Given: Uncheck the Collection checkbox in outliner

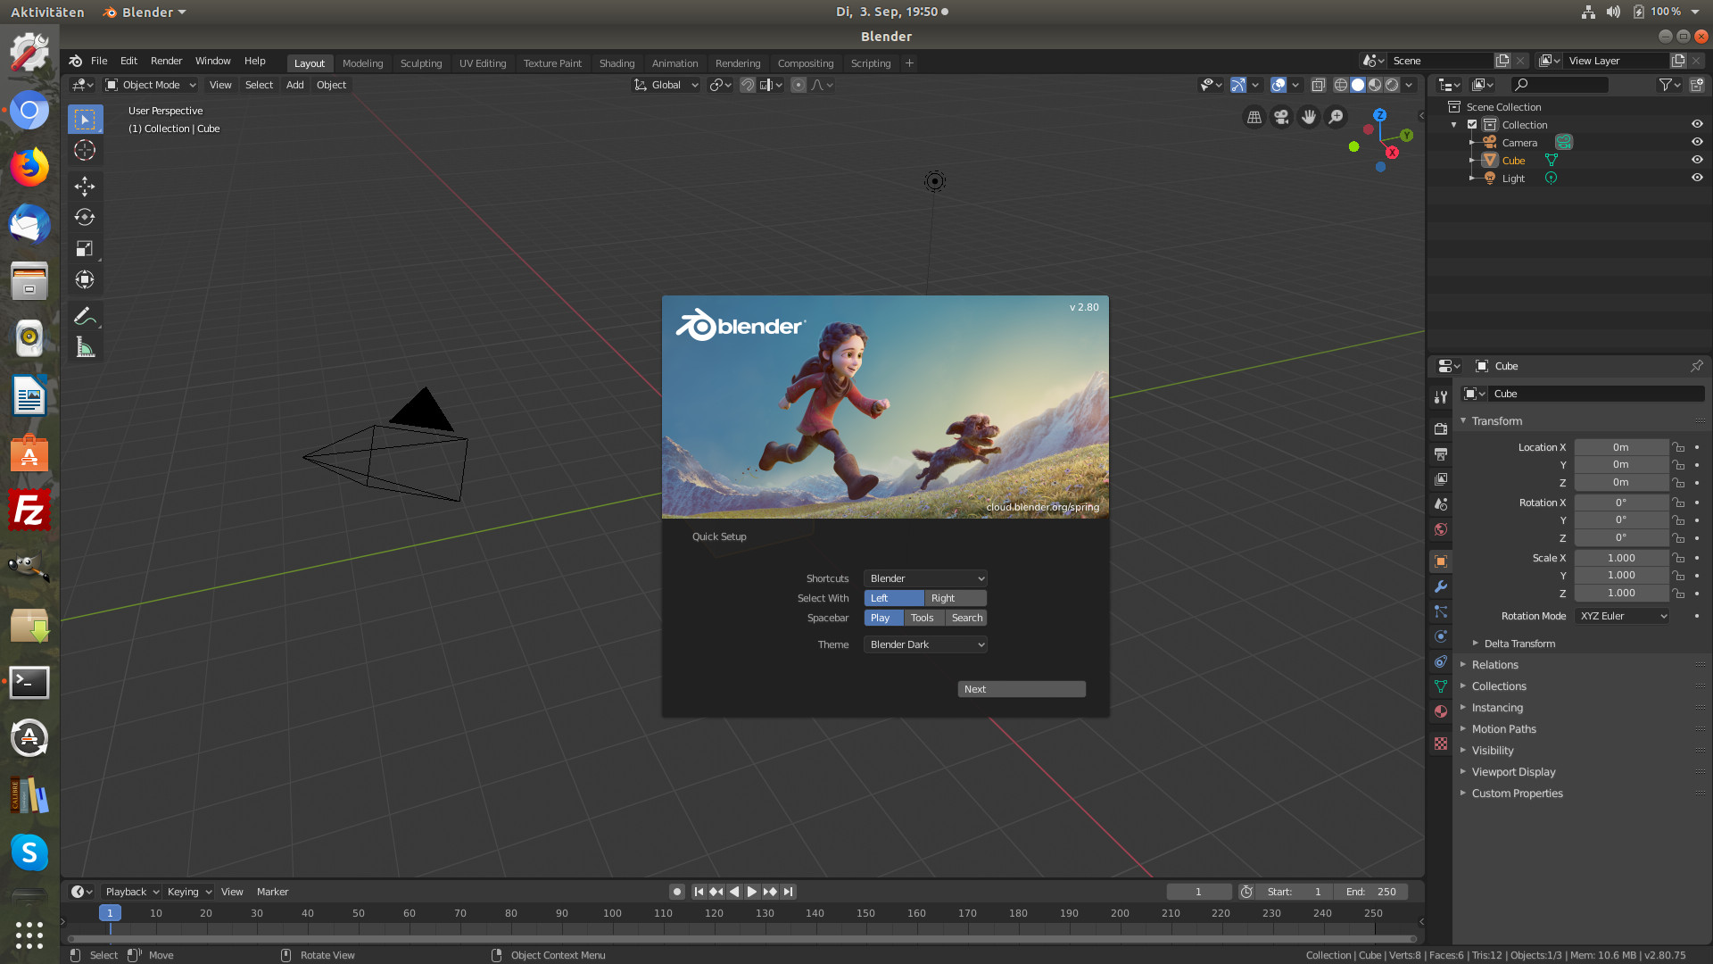Looking at the screenshot, I should 1472,125.
